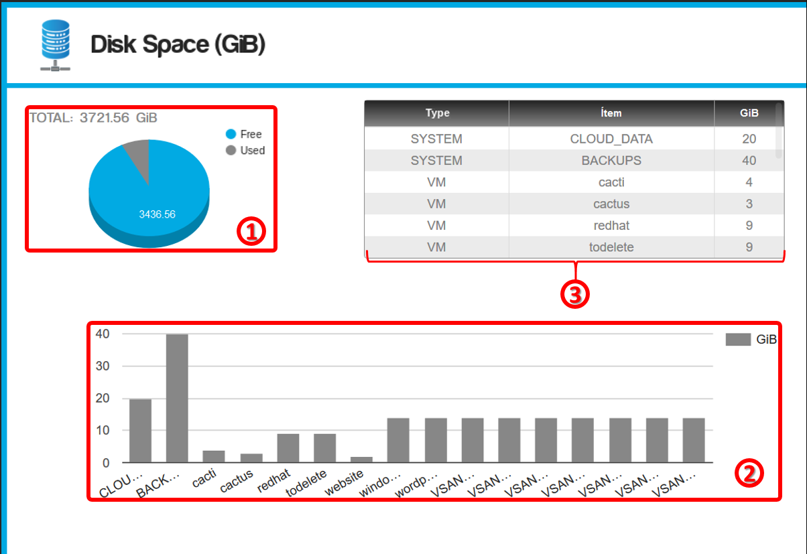The height and width of the screenshot is (554, 807).
Task: Click the cactus bar in the chart
Action: tap(251, 458)
